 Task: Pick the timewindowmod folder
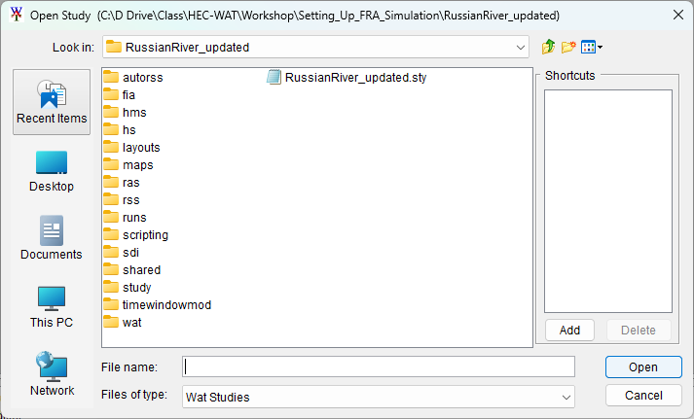(165, 305)
